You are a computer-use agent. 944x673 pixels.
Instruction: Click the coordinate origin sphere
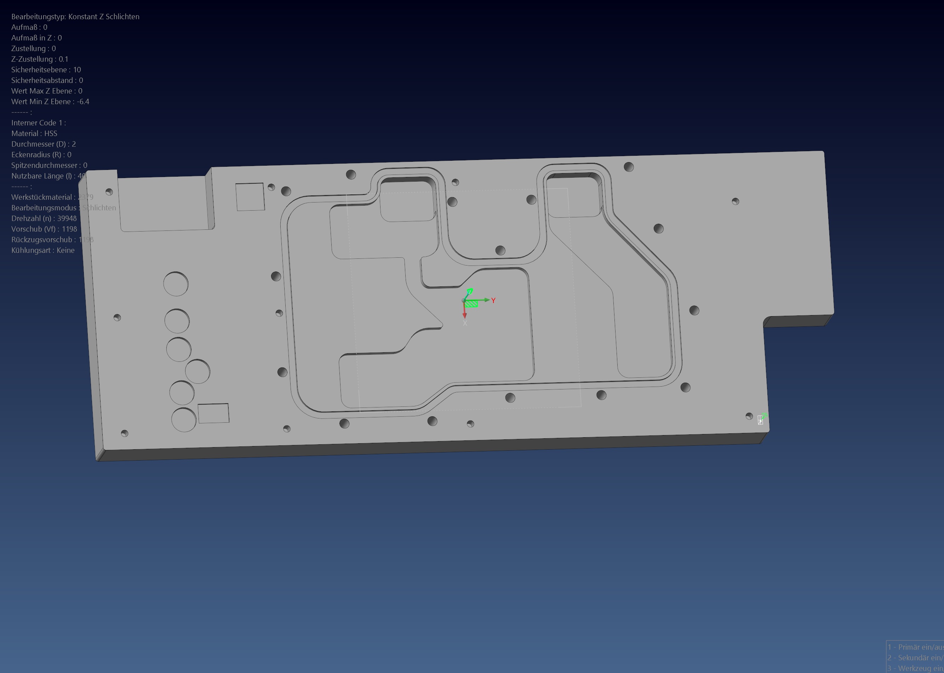point(464,300)
